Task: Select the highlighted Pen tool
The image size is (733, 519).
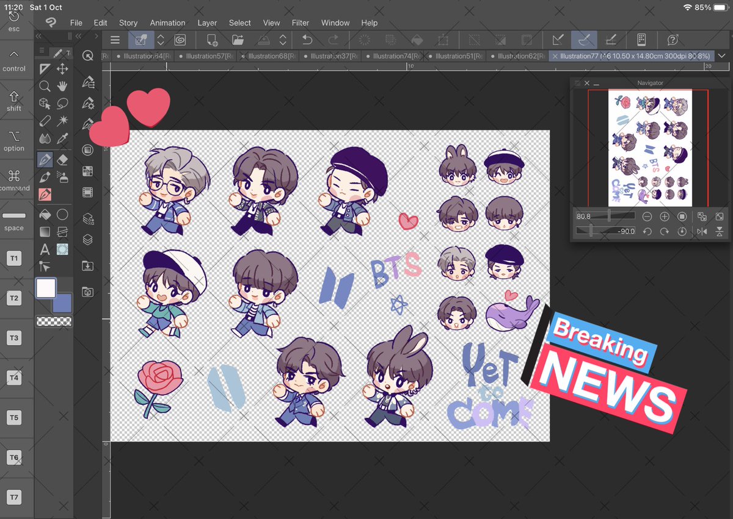Action: [x=45, y=159]
